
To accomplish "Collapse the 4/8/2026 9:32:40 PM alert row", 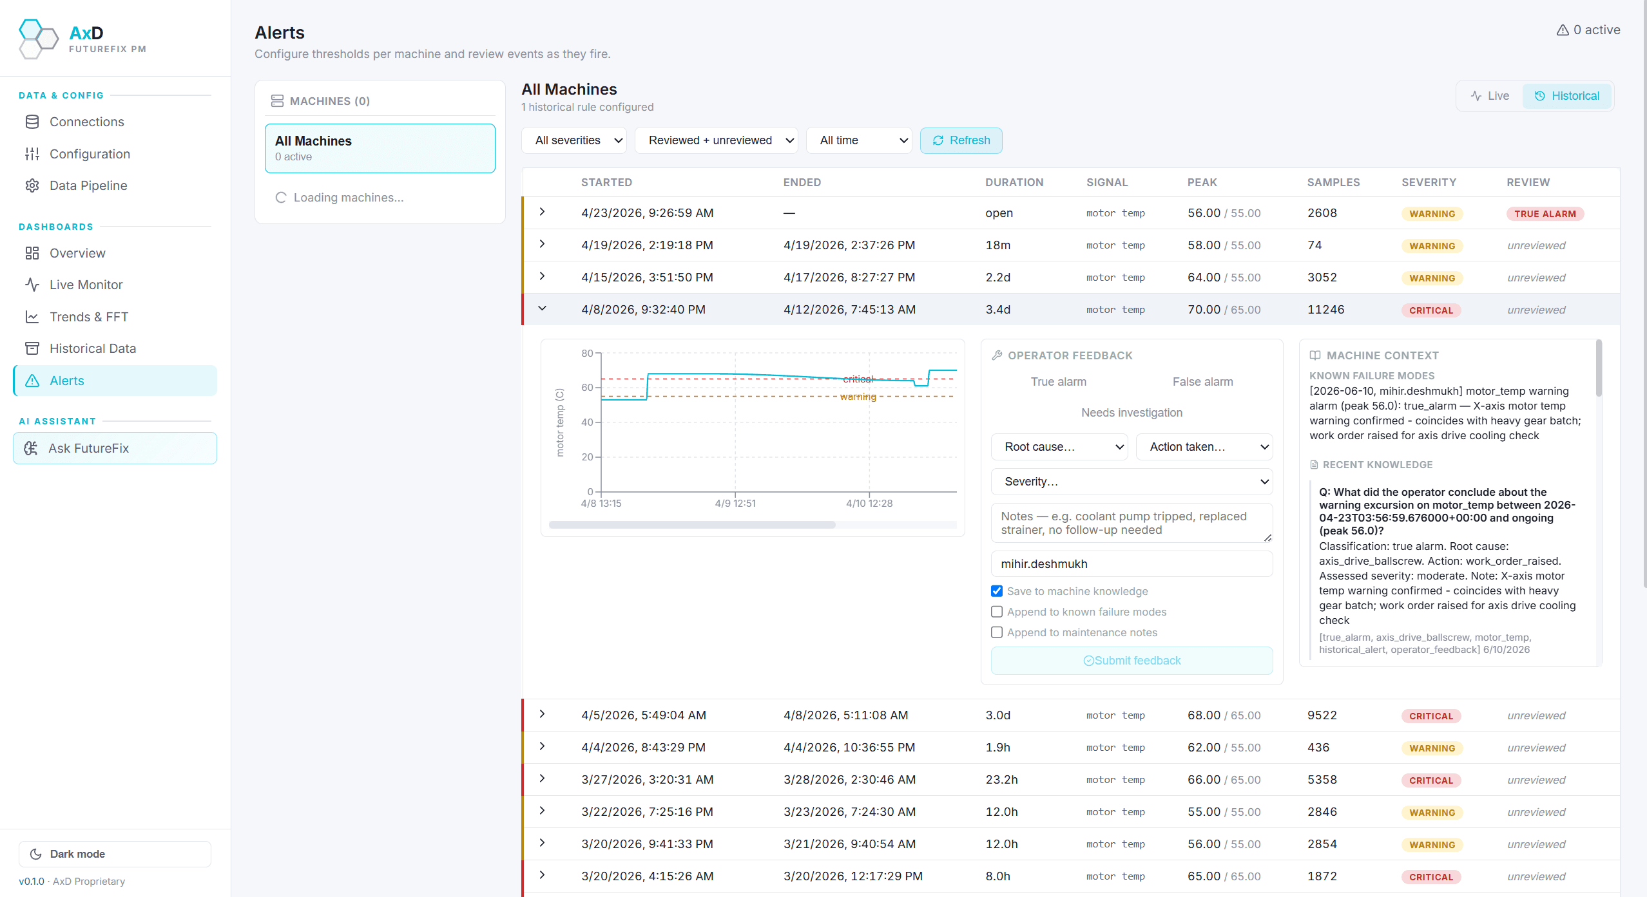I will pyautogui.click(x=542, y=308).
